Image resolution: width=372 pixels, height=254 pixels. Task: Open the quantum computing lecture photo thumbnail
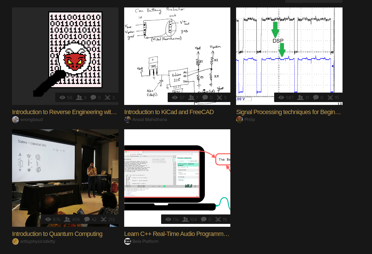pyautogui.click(x=65, y=172)
